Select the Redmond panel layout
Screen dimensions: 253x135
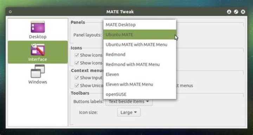click(140, 54)
